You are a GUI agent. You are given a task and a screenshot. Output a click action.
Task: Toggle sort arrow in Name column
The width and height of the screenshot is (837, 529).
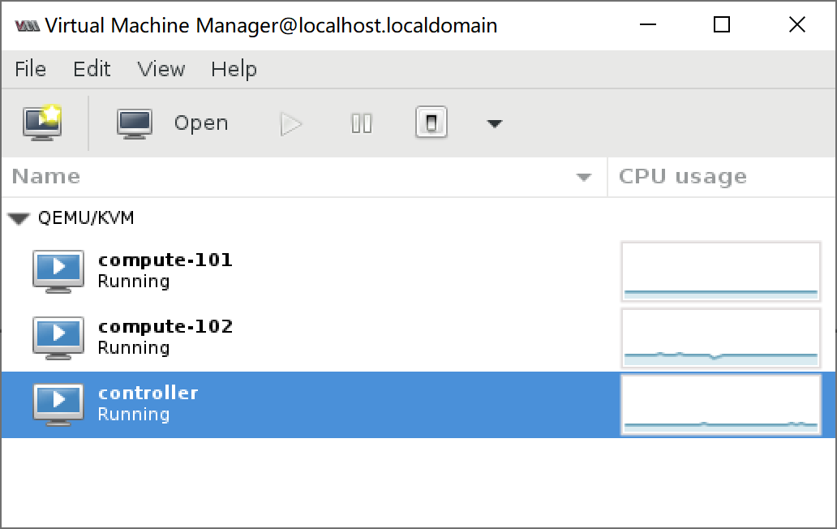tap(584, 177)
